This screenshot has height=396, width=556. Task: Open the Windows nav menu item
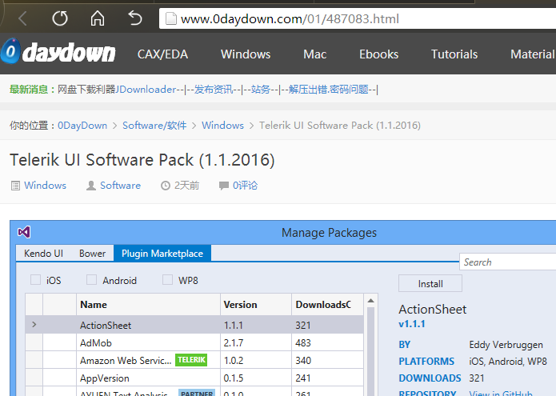[246, 54]
